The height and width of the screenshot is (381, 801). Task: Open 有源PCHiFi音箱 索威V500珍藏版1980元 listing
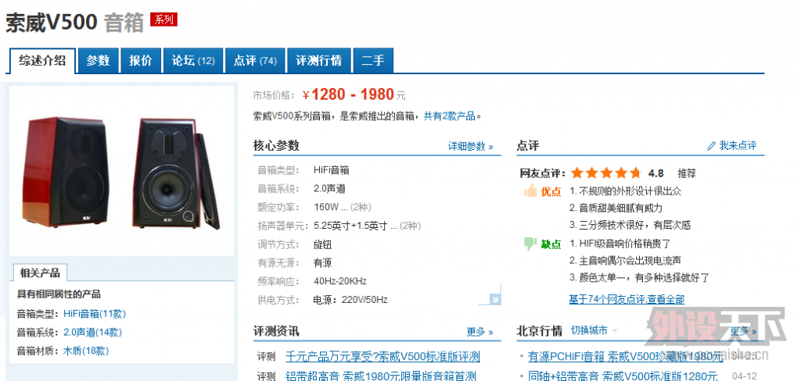(625, 357)
